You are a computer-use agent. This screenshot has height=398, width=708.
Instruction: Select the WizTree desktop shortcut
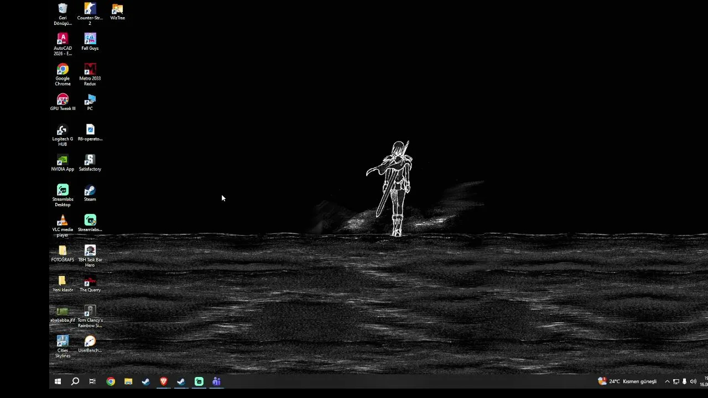117,12
